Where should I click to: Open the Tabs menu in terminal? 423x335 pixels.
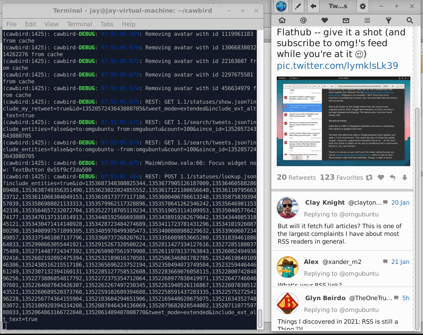pyautogui.click(x=107, y=24)
